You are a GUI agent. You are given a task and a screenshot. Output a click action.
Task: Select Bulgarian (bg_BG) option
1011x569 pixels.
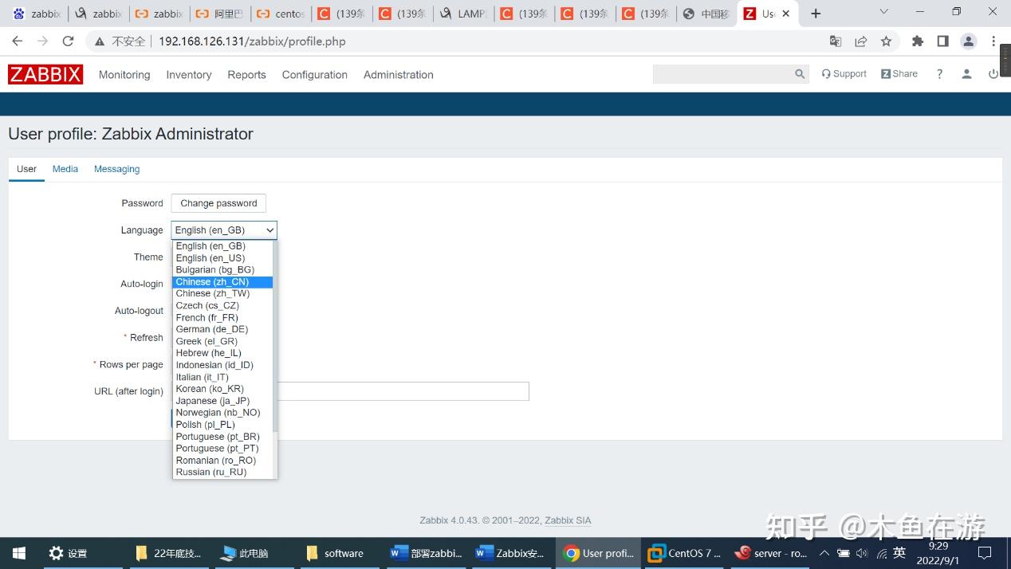click(x=222, y=270)
